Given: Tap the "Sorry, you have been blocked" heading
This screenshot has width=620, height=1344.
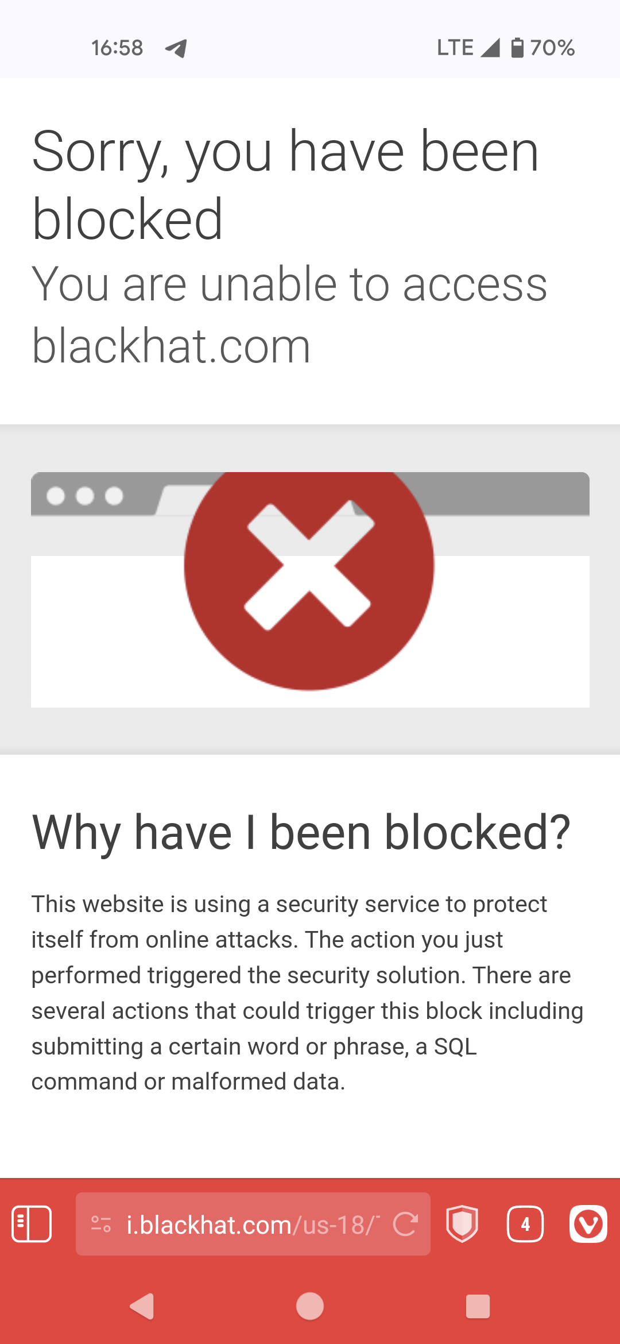Looking at the screenshot, I should tap(285, 185).
